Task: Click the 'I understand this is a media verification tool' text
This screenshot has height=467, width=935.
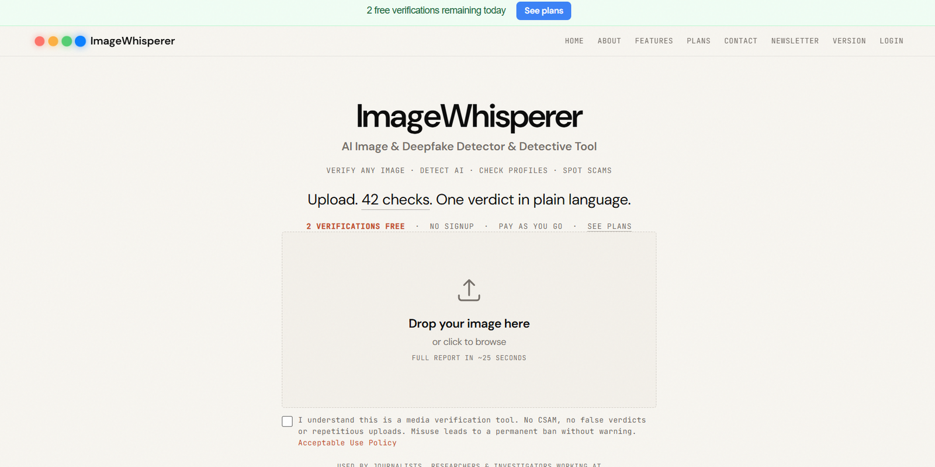Action: tap(408, 420)
